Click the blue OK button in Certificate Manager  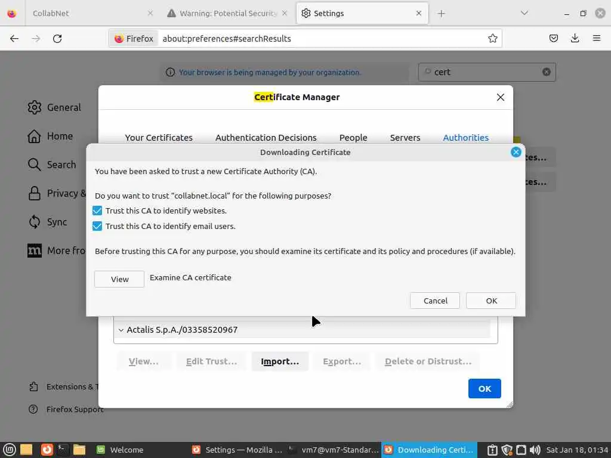(485, 389)
